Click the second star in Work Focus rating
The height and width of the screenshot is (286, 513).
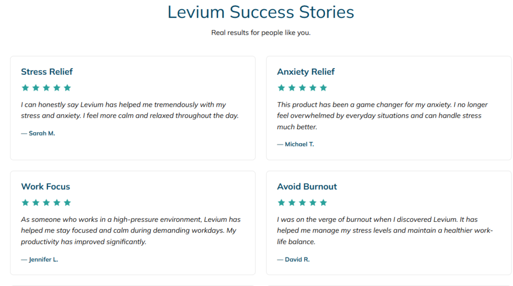point(36,203)
